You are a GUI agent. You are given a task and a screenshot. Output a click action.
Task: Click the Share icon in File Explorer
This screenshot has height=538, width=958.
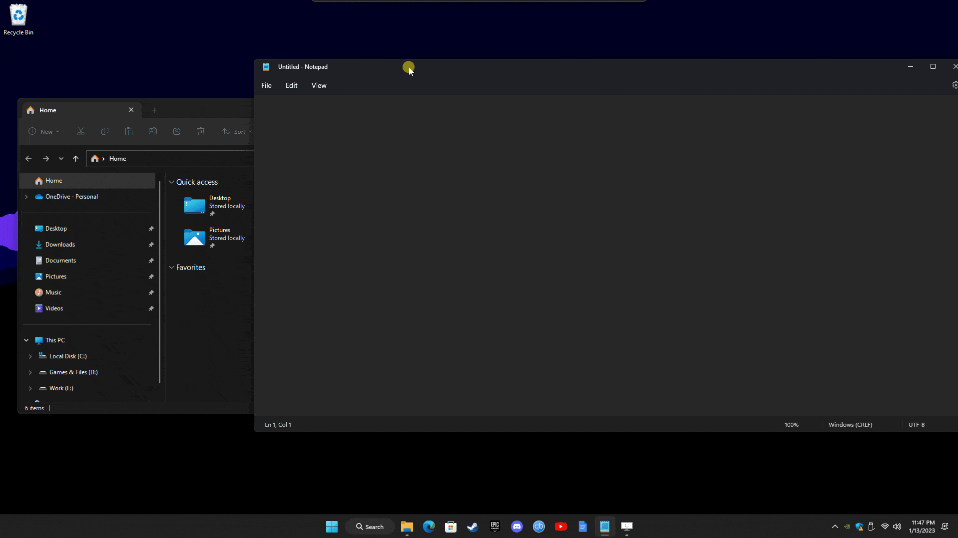[x=176, y=131]
